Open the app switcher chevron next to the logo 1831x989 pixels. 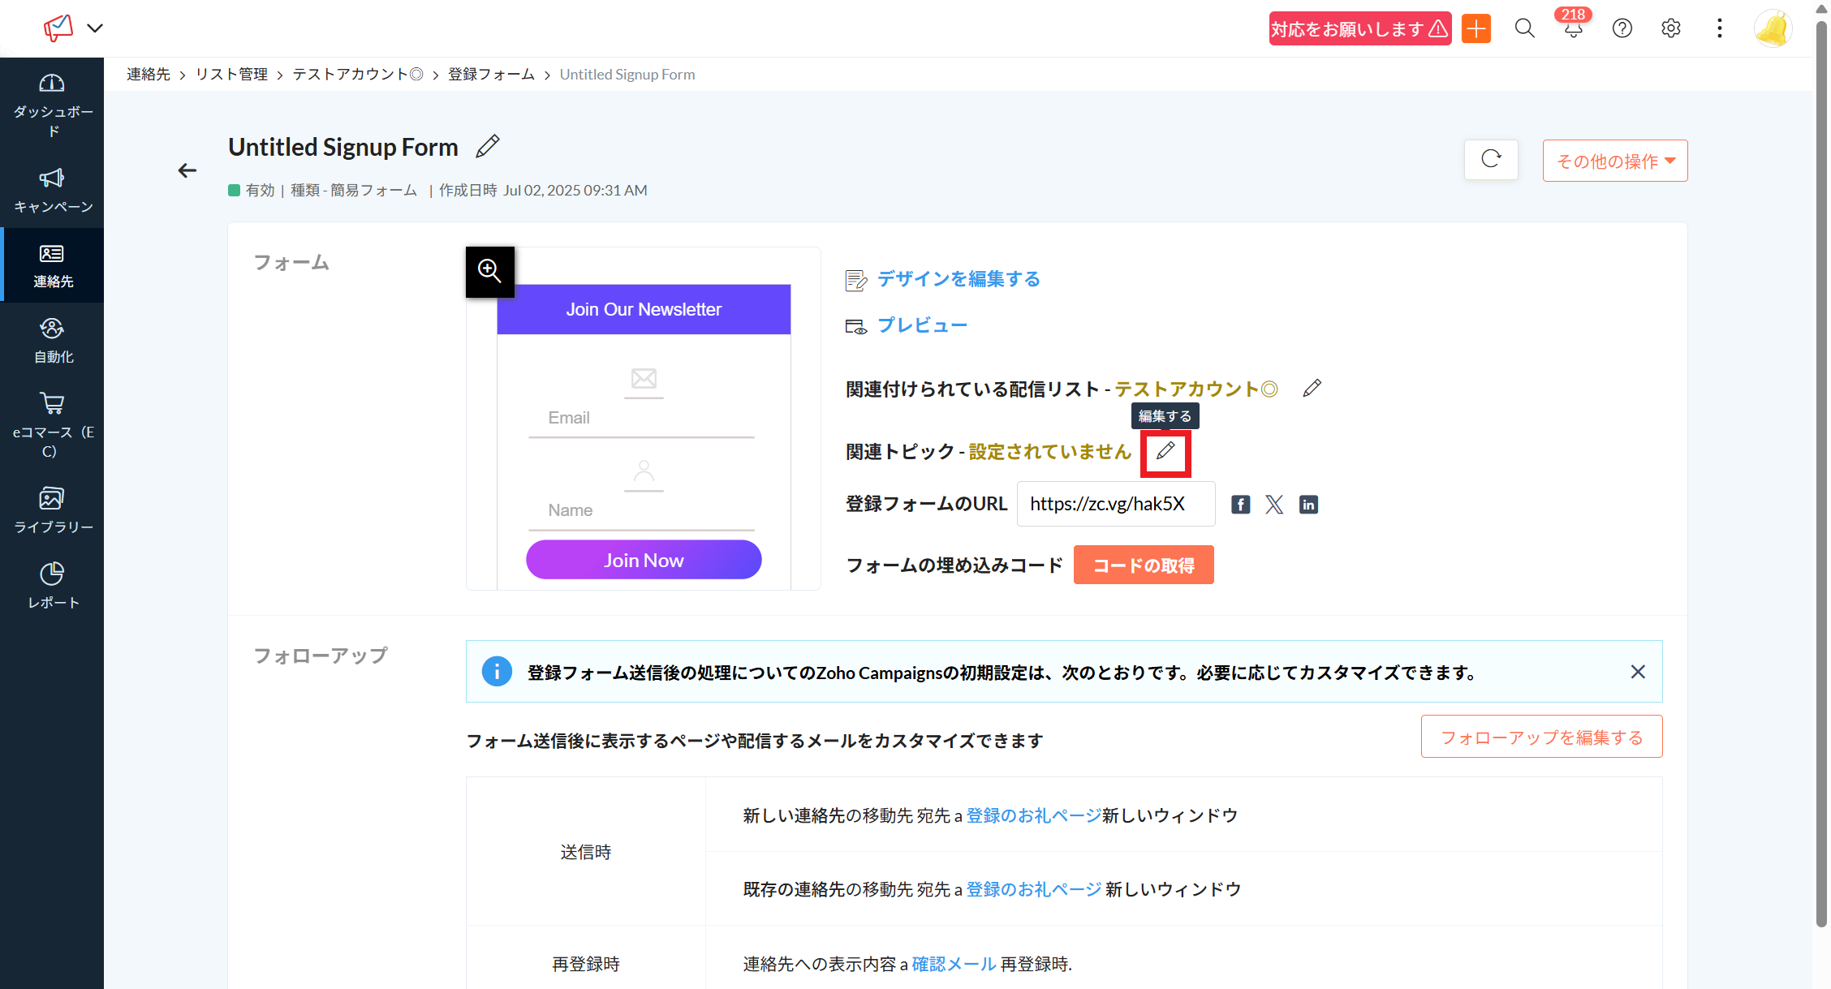coord(95,28)
